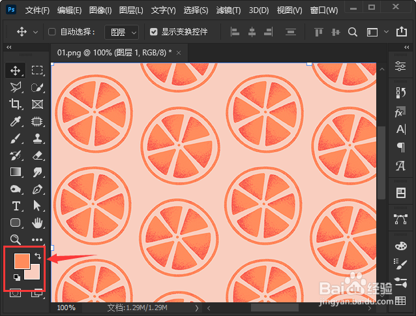Collapse the left toolbox panel arrows
This screenshot has height=316, width=416.
9,47
